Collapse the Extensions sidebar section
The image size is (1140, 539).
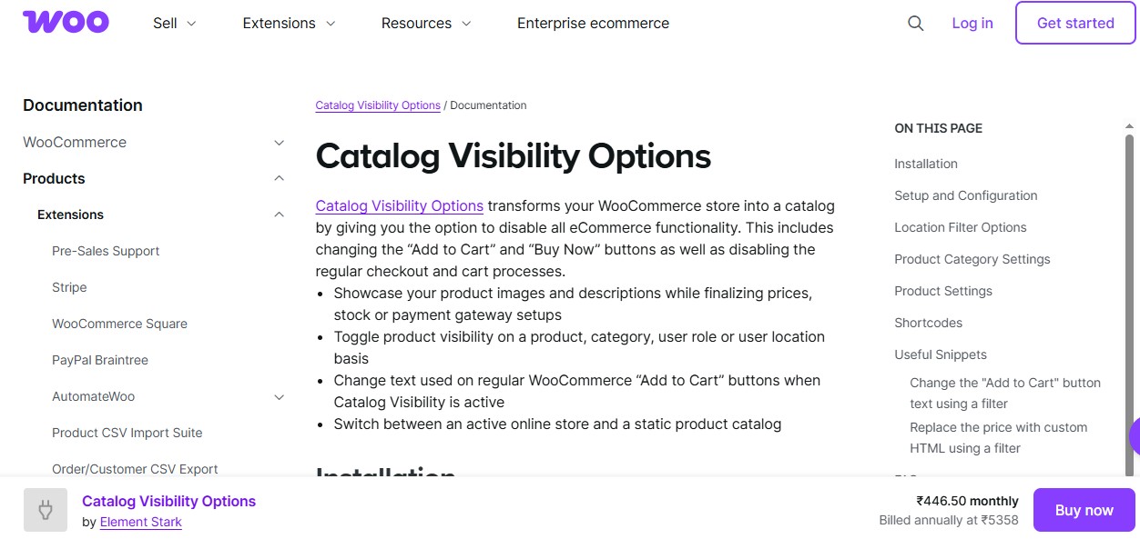(x=279, y=215)
